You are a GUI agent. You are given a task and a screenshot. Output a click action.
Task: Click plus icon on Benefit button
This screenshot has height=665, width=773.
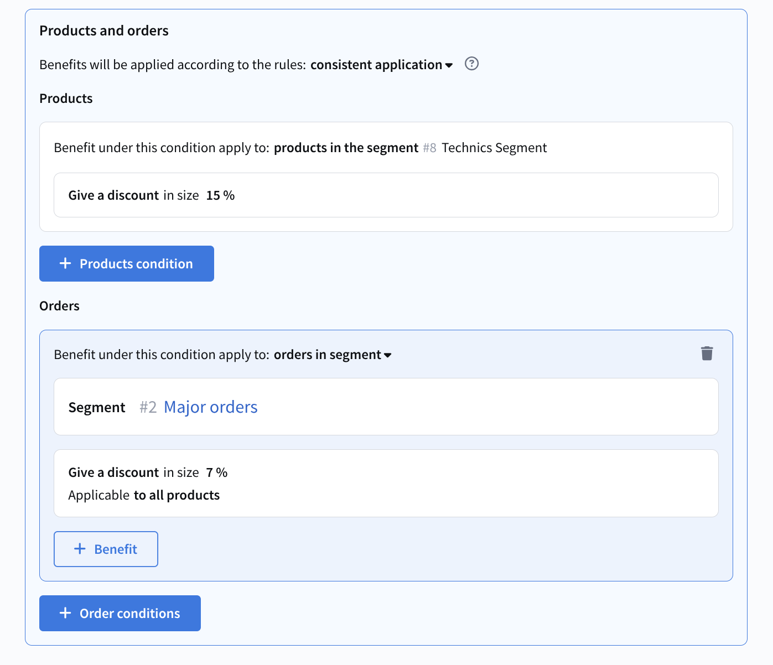pyautogui.click(x=80, y=549)
